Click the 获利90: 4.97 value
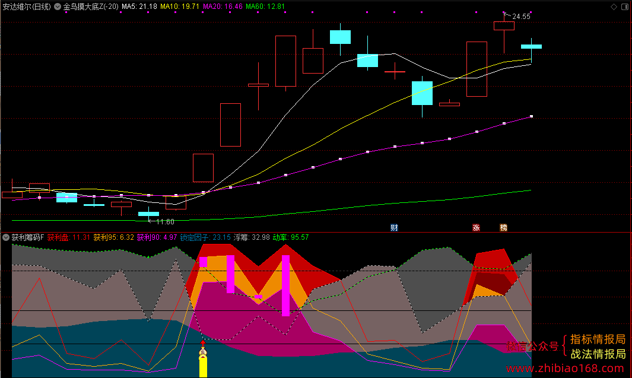This screenshot has height=378, width=632. click(157, 237)
